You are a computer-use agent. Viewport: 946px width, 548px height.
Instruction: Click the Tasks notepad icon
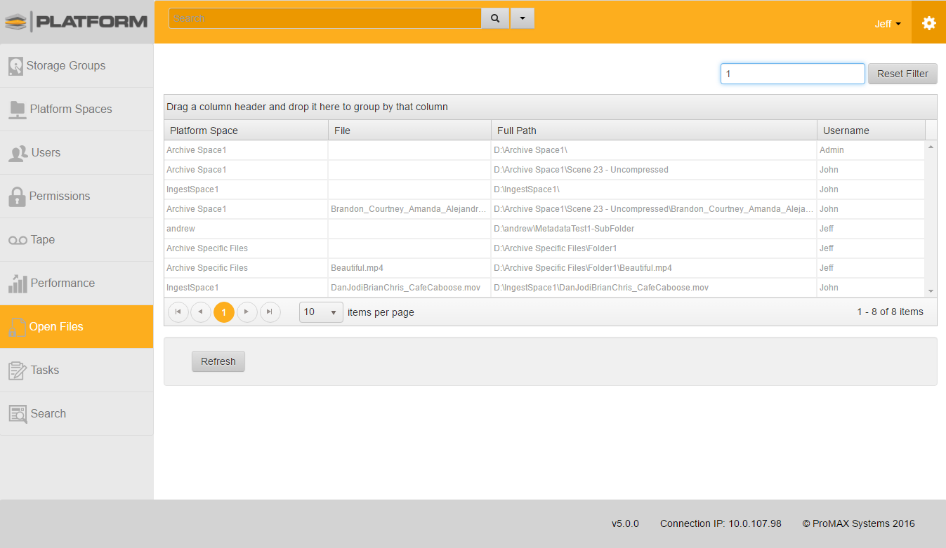coord(18,370)
